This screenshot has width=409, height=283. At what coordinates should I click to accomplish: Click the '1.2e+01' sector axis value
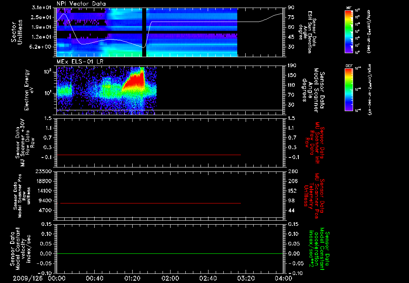tap(42, 37)
